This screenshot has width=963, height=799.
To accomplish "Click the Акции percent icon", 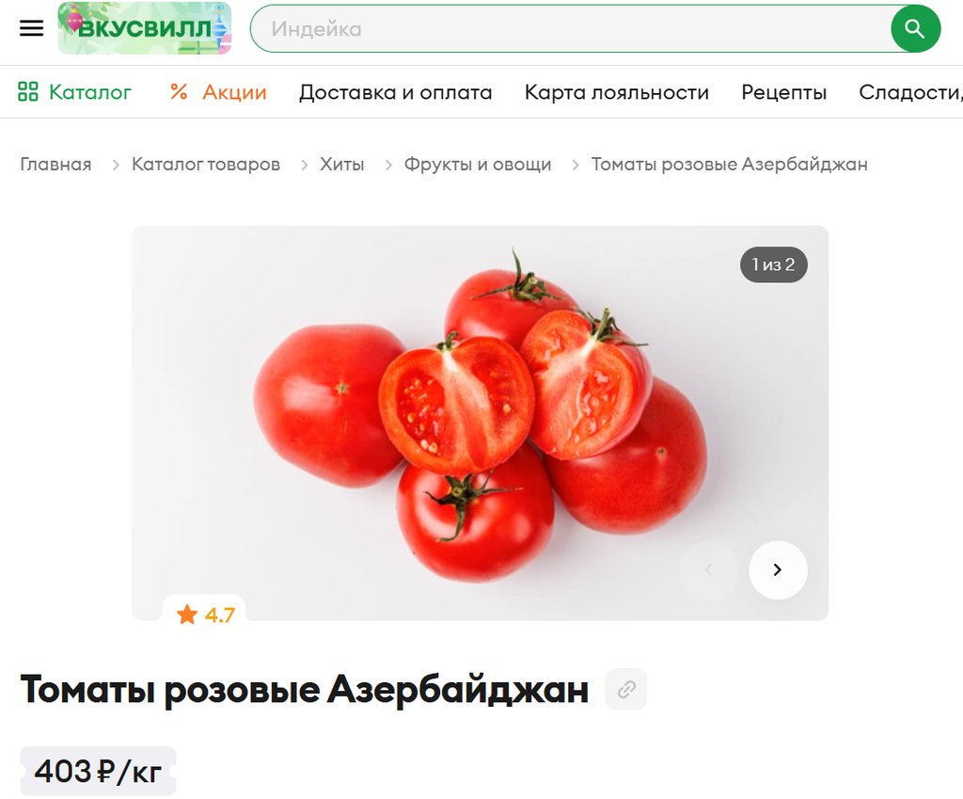I will (x=179, y=92).
